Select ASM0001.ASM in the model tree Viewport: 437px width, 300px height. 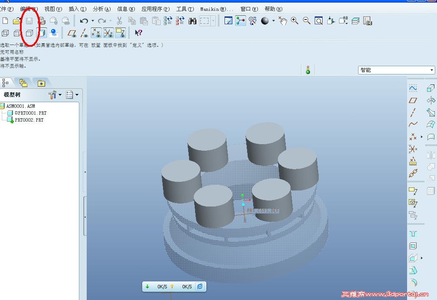pyautogui.click(x=20, y=106)
